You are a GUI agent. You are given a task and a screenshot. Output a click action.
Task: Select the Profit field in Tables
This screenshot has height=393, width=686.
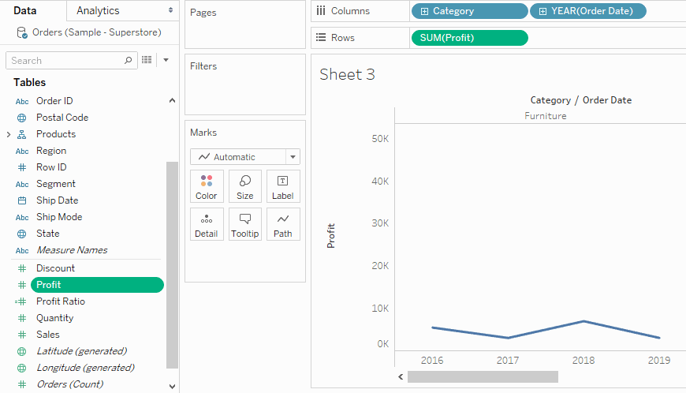tap(97, 285)
